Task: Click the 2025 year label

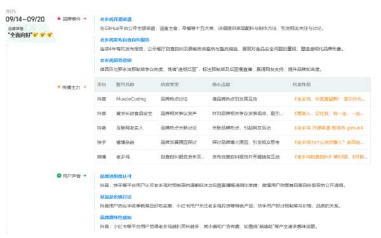Action: point(10,11)
